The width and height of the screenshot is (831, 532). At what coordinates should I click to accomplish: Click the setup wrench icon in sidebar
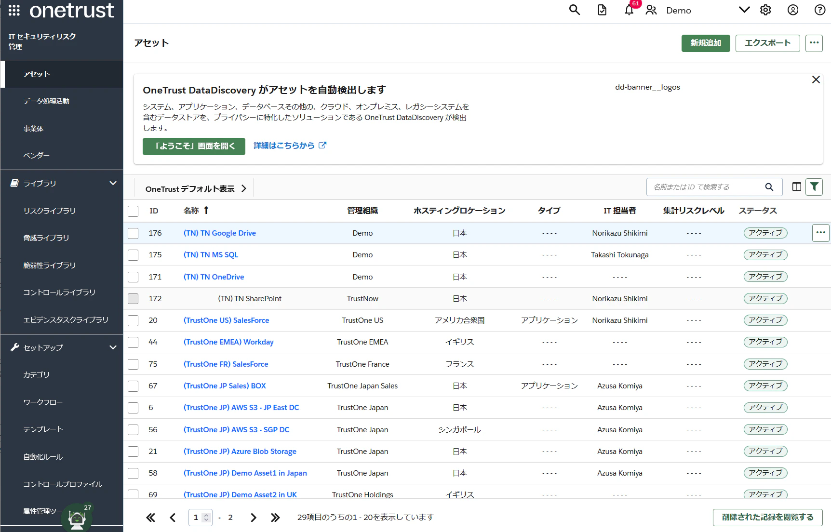[14, 347]
